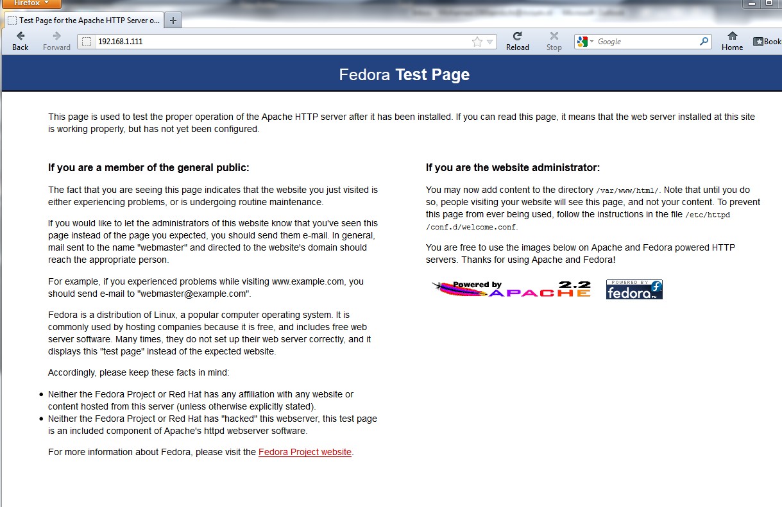
Task: Bookmark this page with the star icon
Action: (477, 42)
